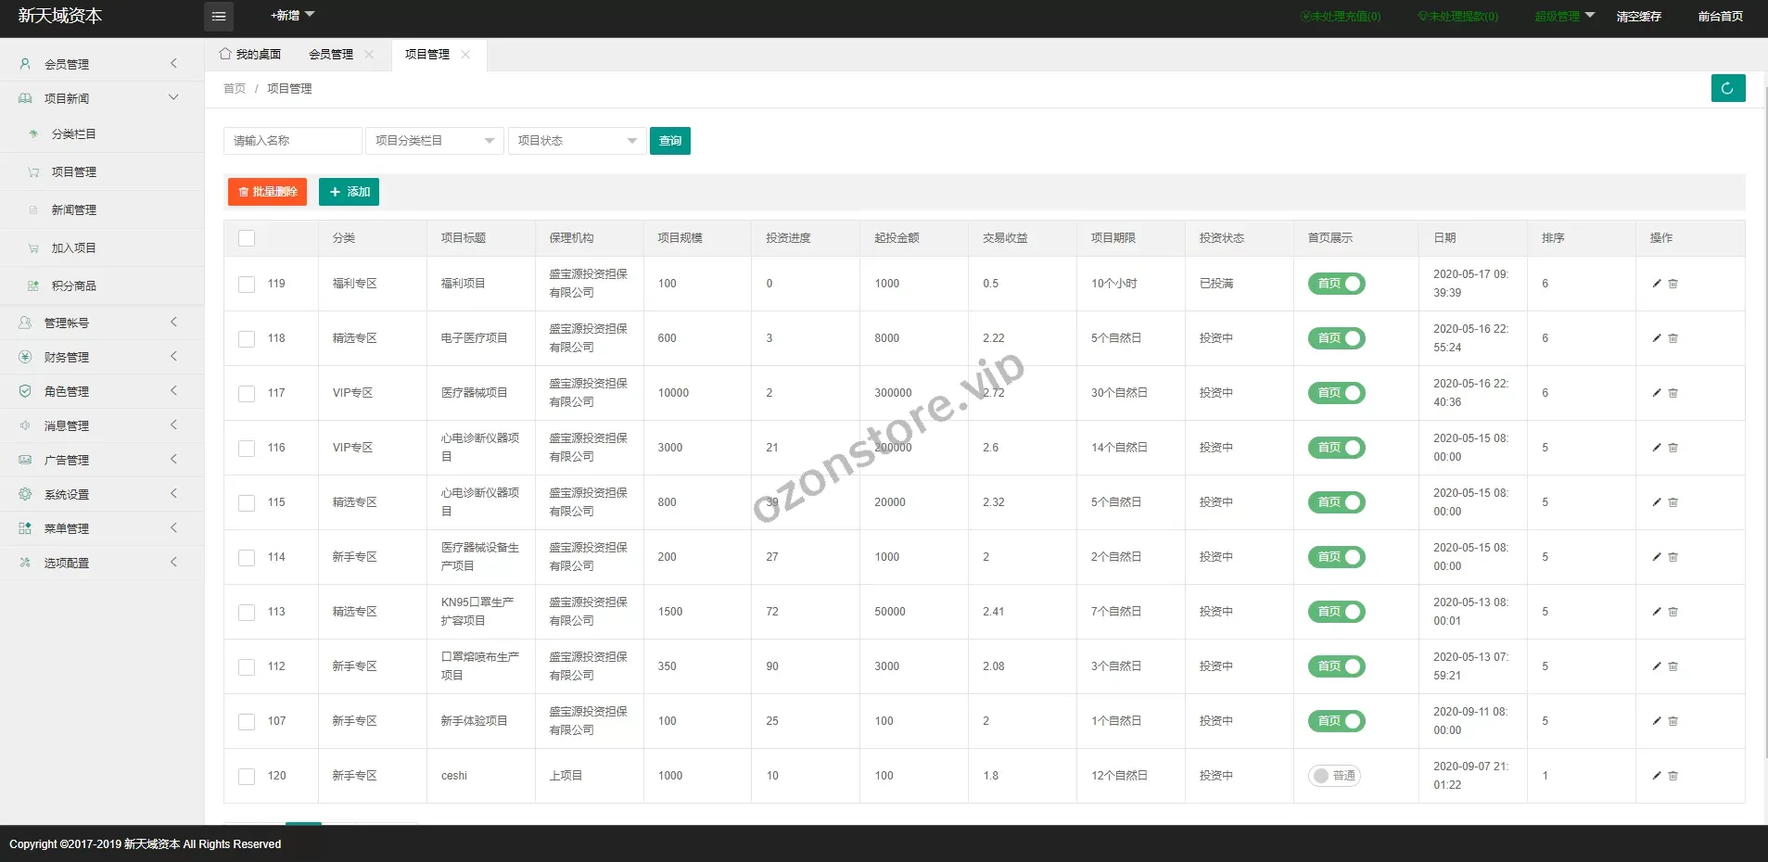Check the select-all checkbox in table header
Screen dimensions: 1768x862
point(247,238)
